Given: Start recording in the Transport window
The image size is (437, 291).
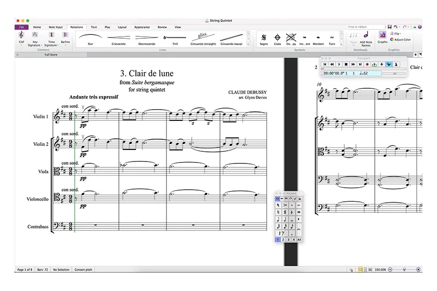Looking at the screenshot, I should coord(368,65).
